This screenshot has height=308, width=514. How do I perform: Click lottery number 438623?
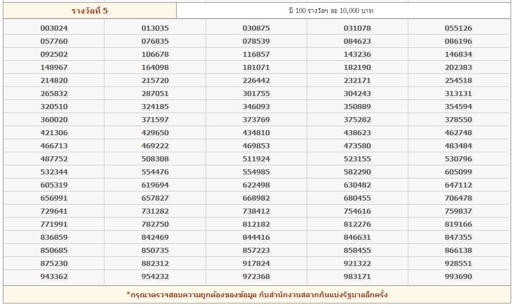coord(357,132)
